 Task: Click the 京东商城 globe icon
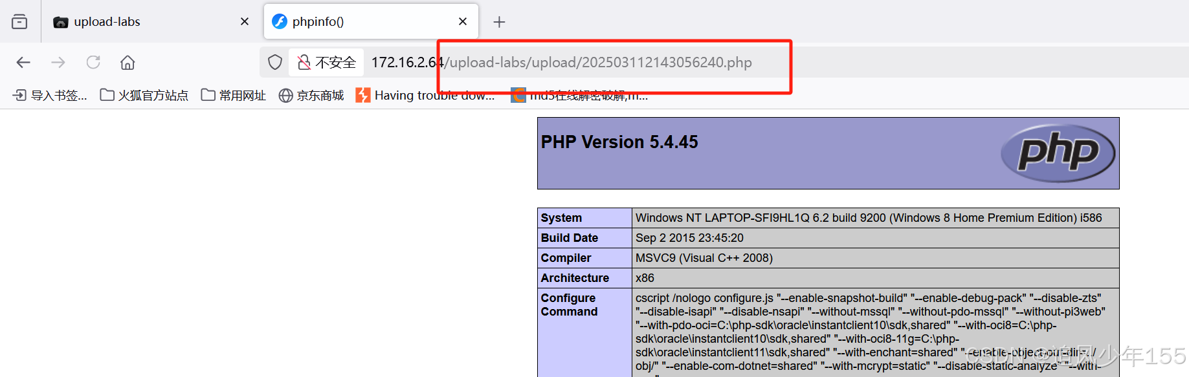pyautogui.click(x=285, y=96)
